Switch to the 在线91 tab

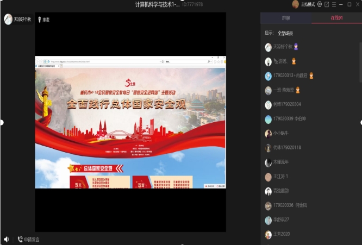[x=336, y=18]
